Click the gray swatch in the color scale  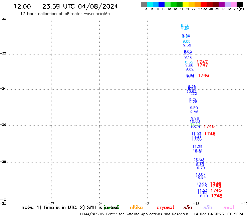pos(144,4)
